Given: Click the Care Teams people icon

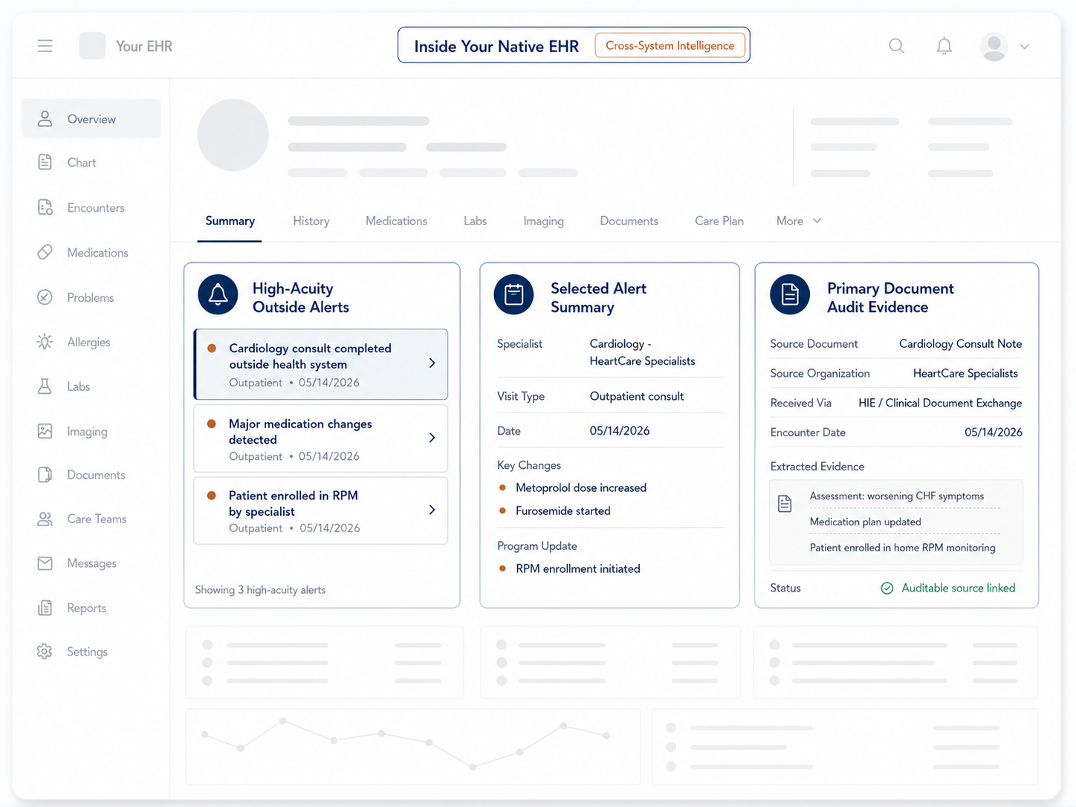Looking at the screenshot, I should 45,519.
